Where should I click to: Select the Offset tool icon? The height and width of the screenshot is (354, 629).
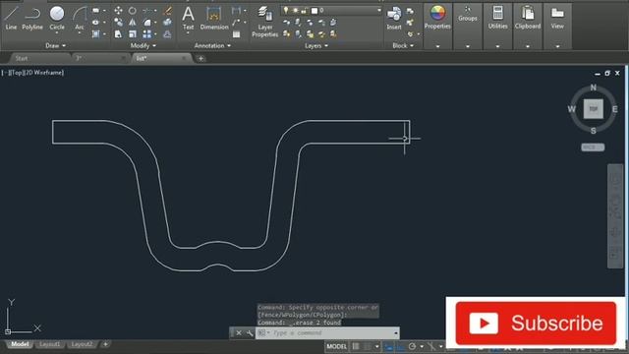coord(168,34)
